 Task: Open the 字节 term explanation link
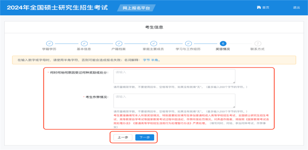(x=146, y=60)
